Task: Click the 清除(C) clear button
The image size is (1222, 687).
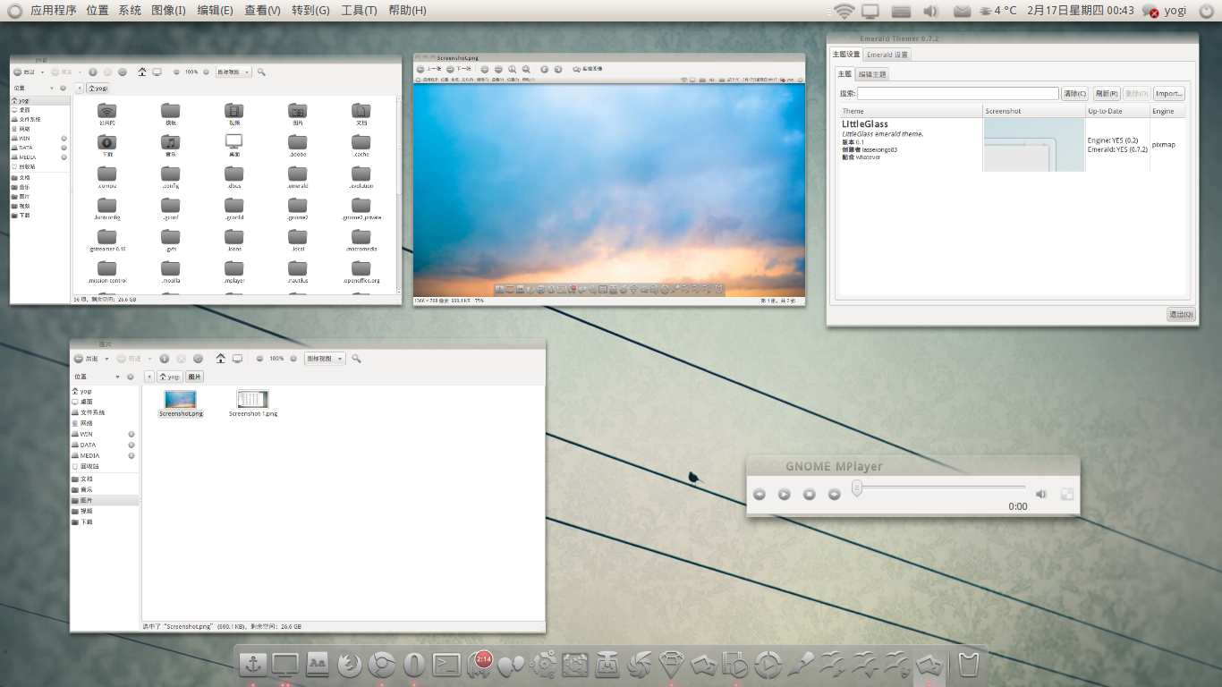Action: coord(1074,93)
